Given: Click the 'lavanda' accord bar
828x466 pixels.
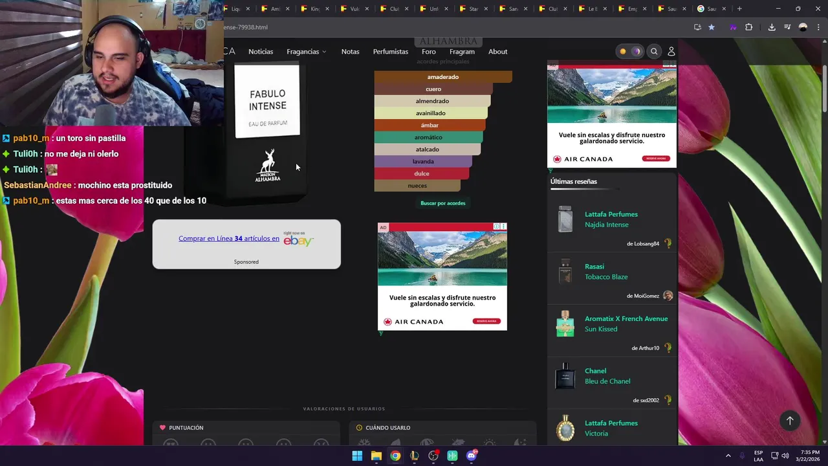Looking at the screenshot, I should (x=423, y=162).
